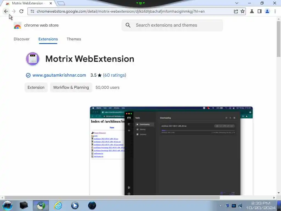Image resolution: width=281 pixels, height=211 pixels.
Task: Go back with the browser back arrow
Action: [x=6, y=11]
